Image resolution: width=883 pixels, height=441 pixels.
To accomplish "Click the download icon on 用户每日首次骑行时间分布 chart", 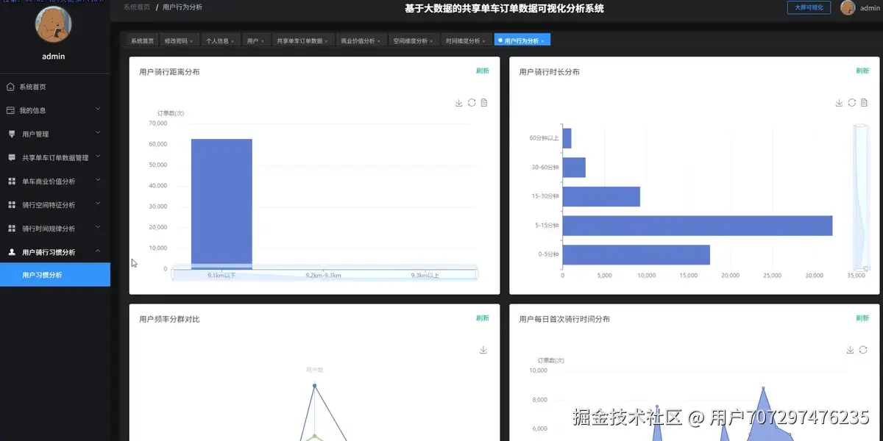I will coord(850,350).
